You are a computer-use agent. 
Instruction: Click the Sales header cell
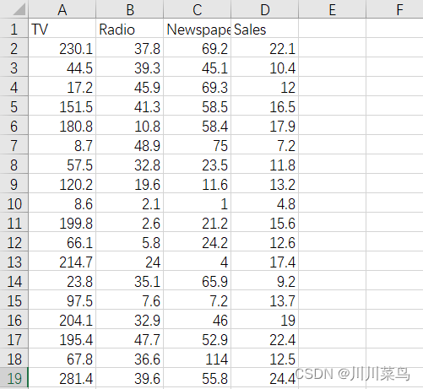[x=265, y=29]
